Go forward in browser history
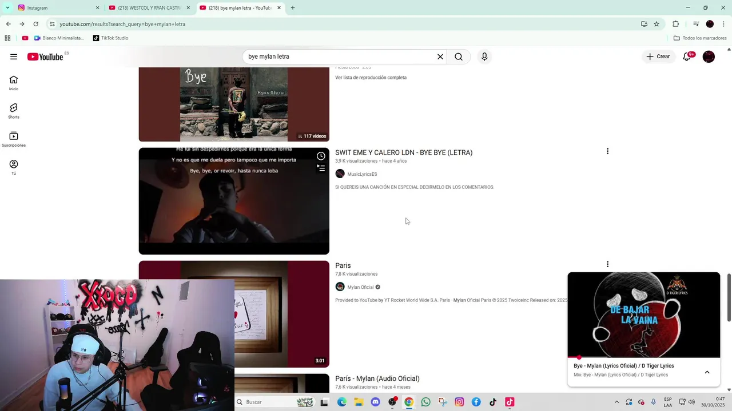732x411 pixels. click(22, 24)
